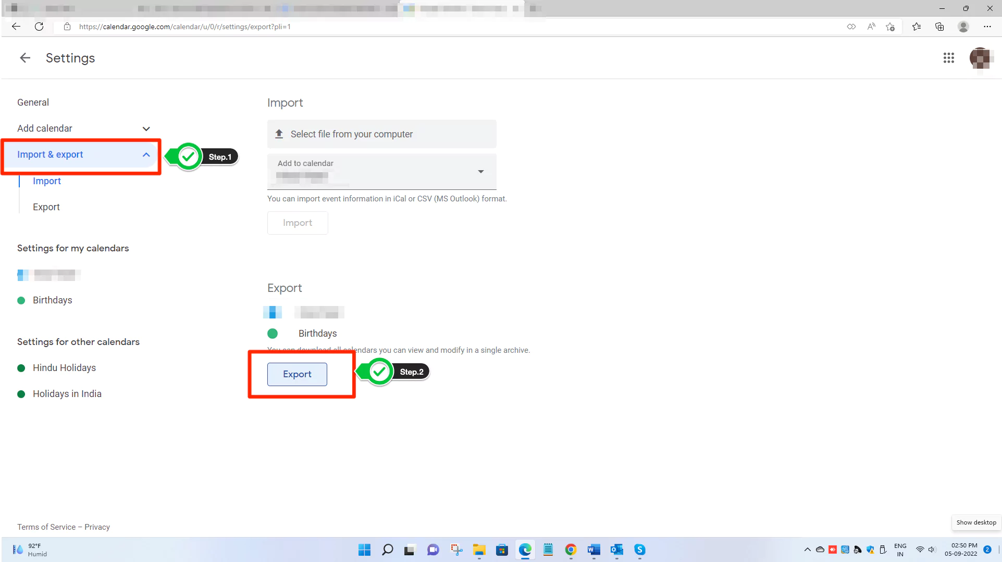Select Export under Import & export

pos(46,207)
